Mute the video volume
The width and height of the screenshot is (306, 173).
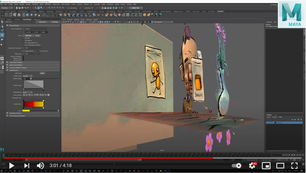[40, 166]
